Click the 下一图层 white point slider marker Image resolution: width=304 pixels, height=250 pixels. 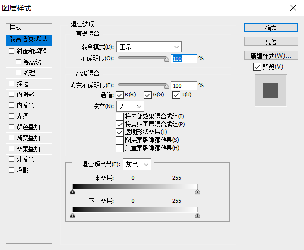tap(197, 215)
